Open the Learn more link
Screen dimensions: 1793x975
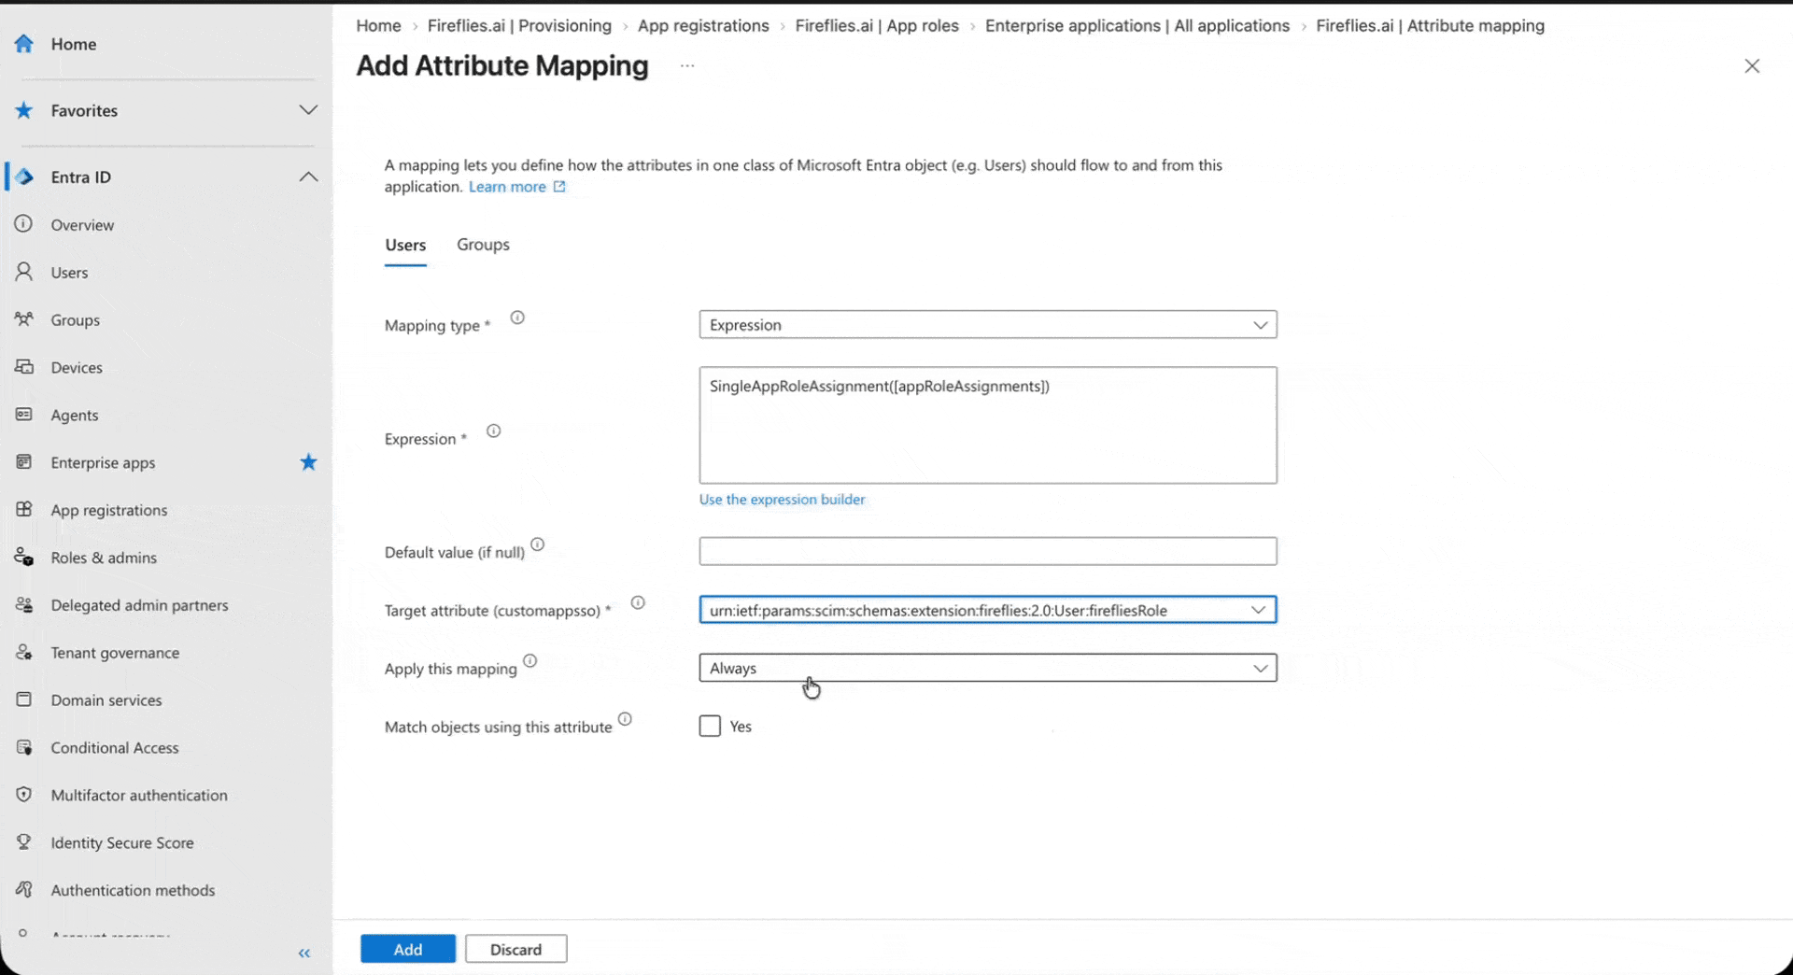click(516, 187)
